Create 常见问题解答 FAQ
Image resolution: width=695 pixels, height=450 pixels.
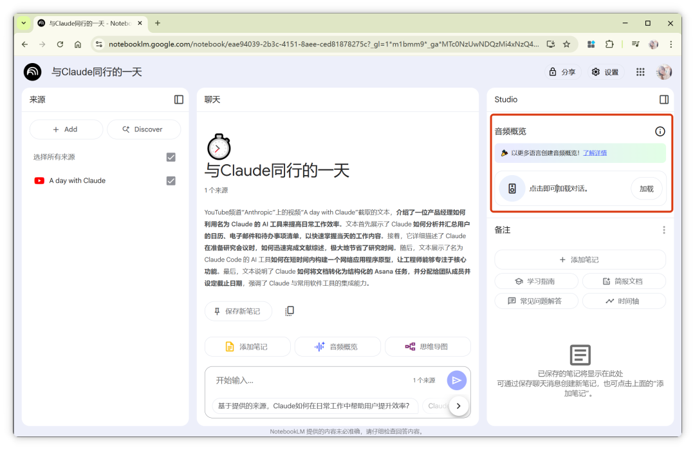pos(536,301)
